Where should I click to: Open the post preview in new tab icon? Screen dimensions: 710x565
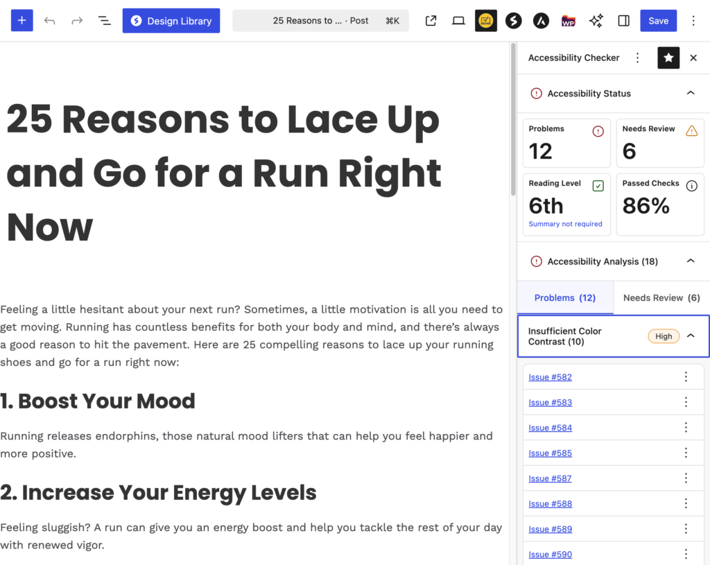coord(431,21)
